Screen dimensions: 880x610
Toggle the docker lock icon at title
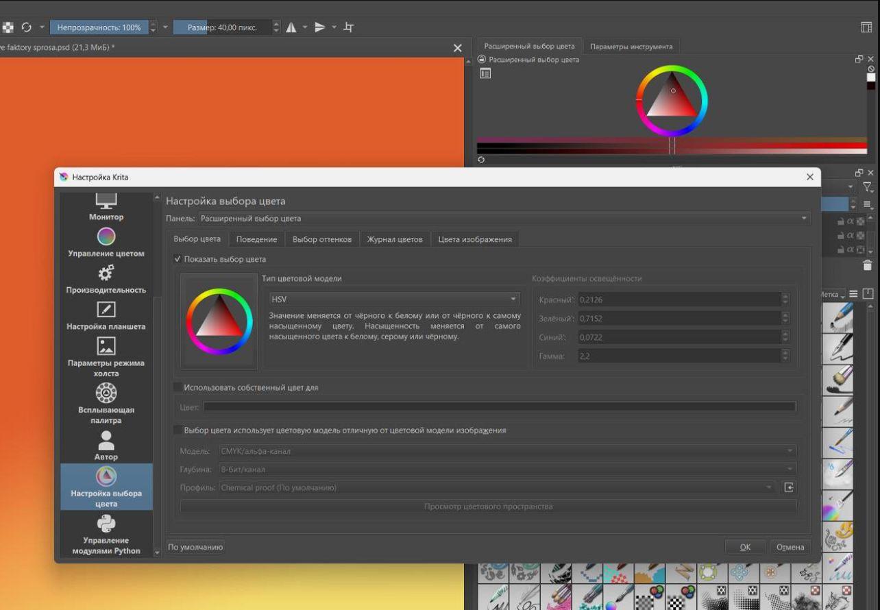click(x=481, y=60)
